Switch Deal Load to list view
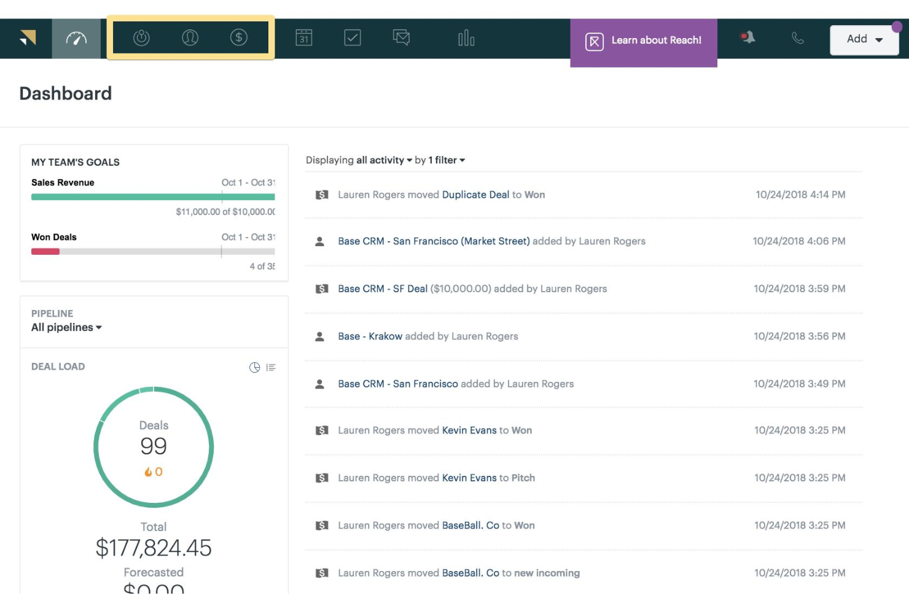Screen dimensions: 909x606 pos(271,367)
